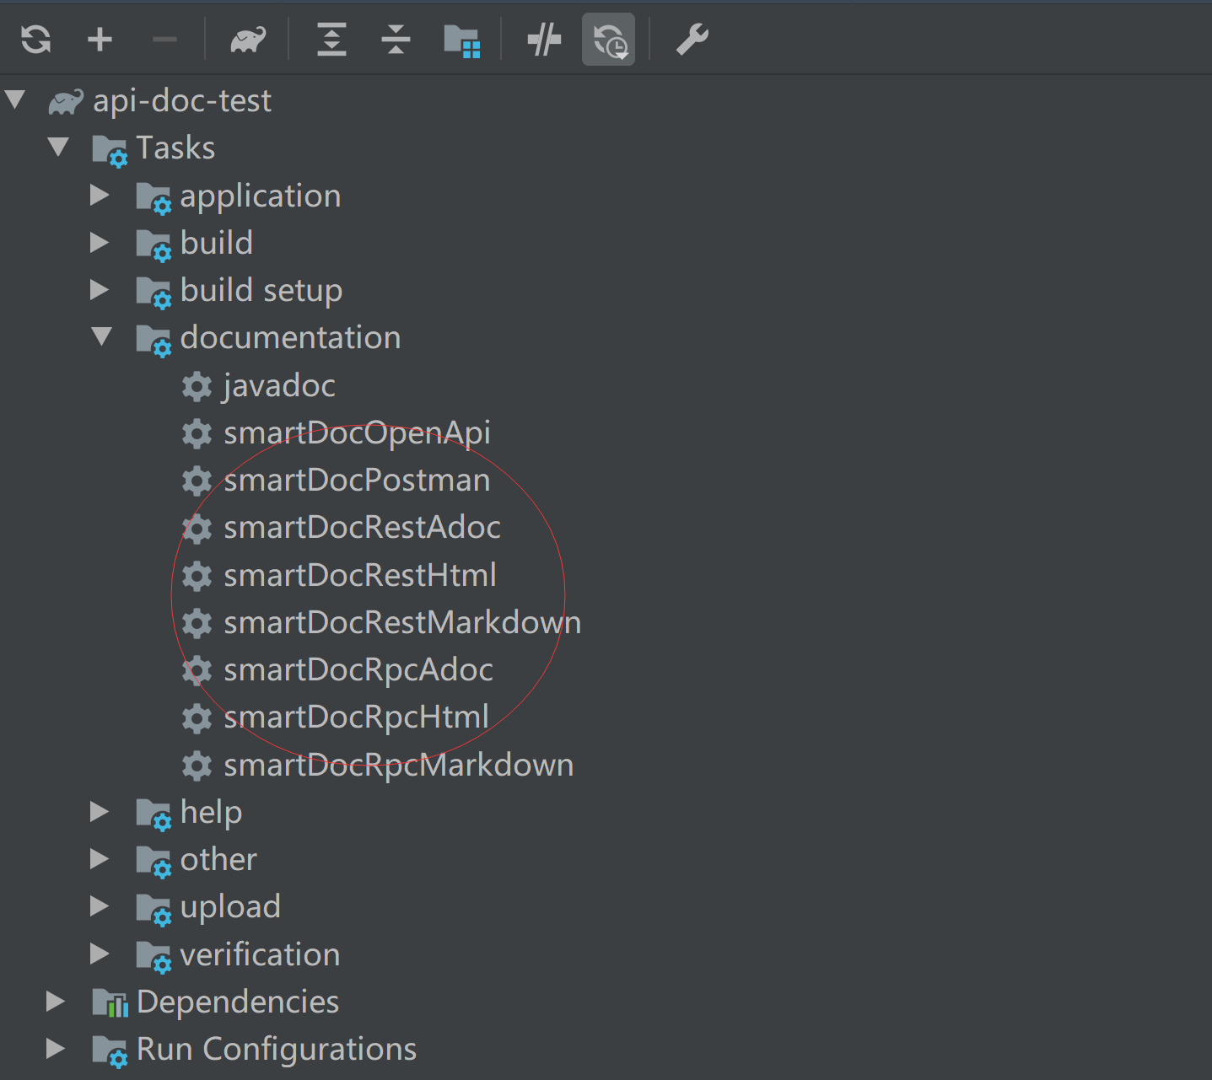Remove the project with the minus icon
The image size is (1212, 1080).
[164, 40]
